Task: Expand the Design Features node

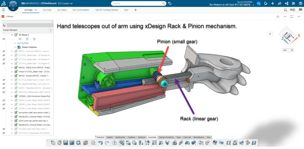Action: pos(15,47)
